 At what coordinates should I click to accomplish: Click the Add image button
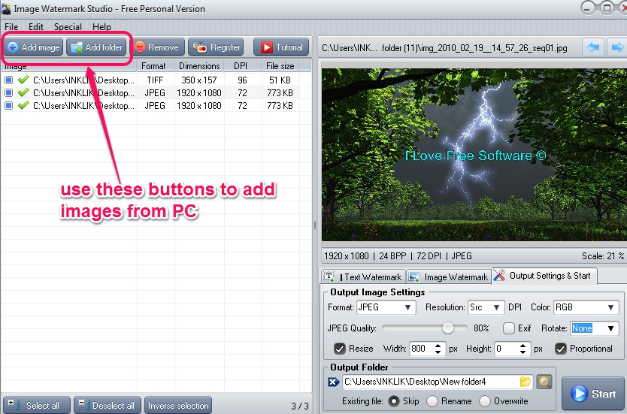pos(35,47)
